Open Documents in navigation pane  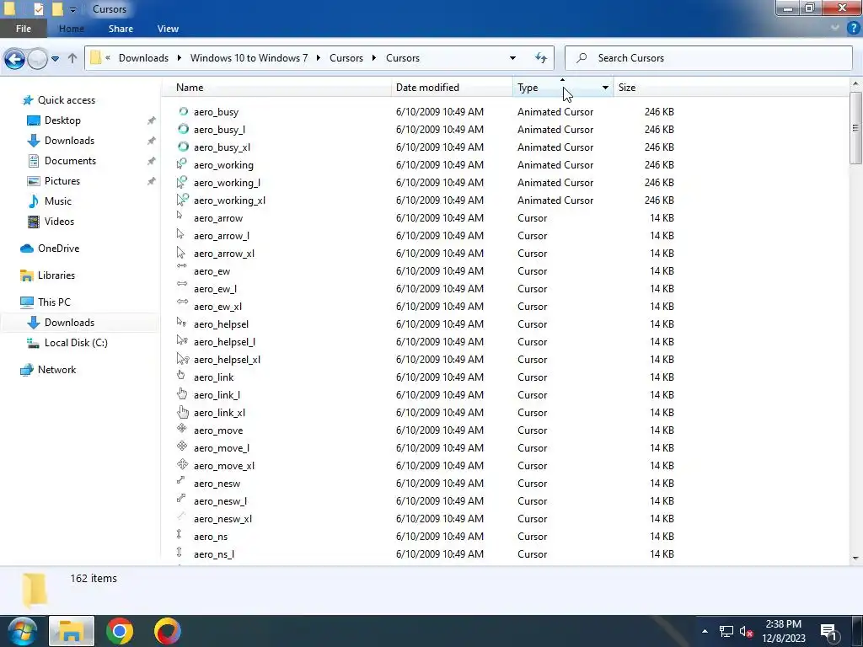pyautogui.click(x=70, y=161)
